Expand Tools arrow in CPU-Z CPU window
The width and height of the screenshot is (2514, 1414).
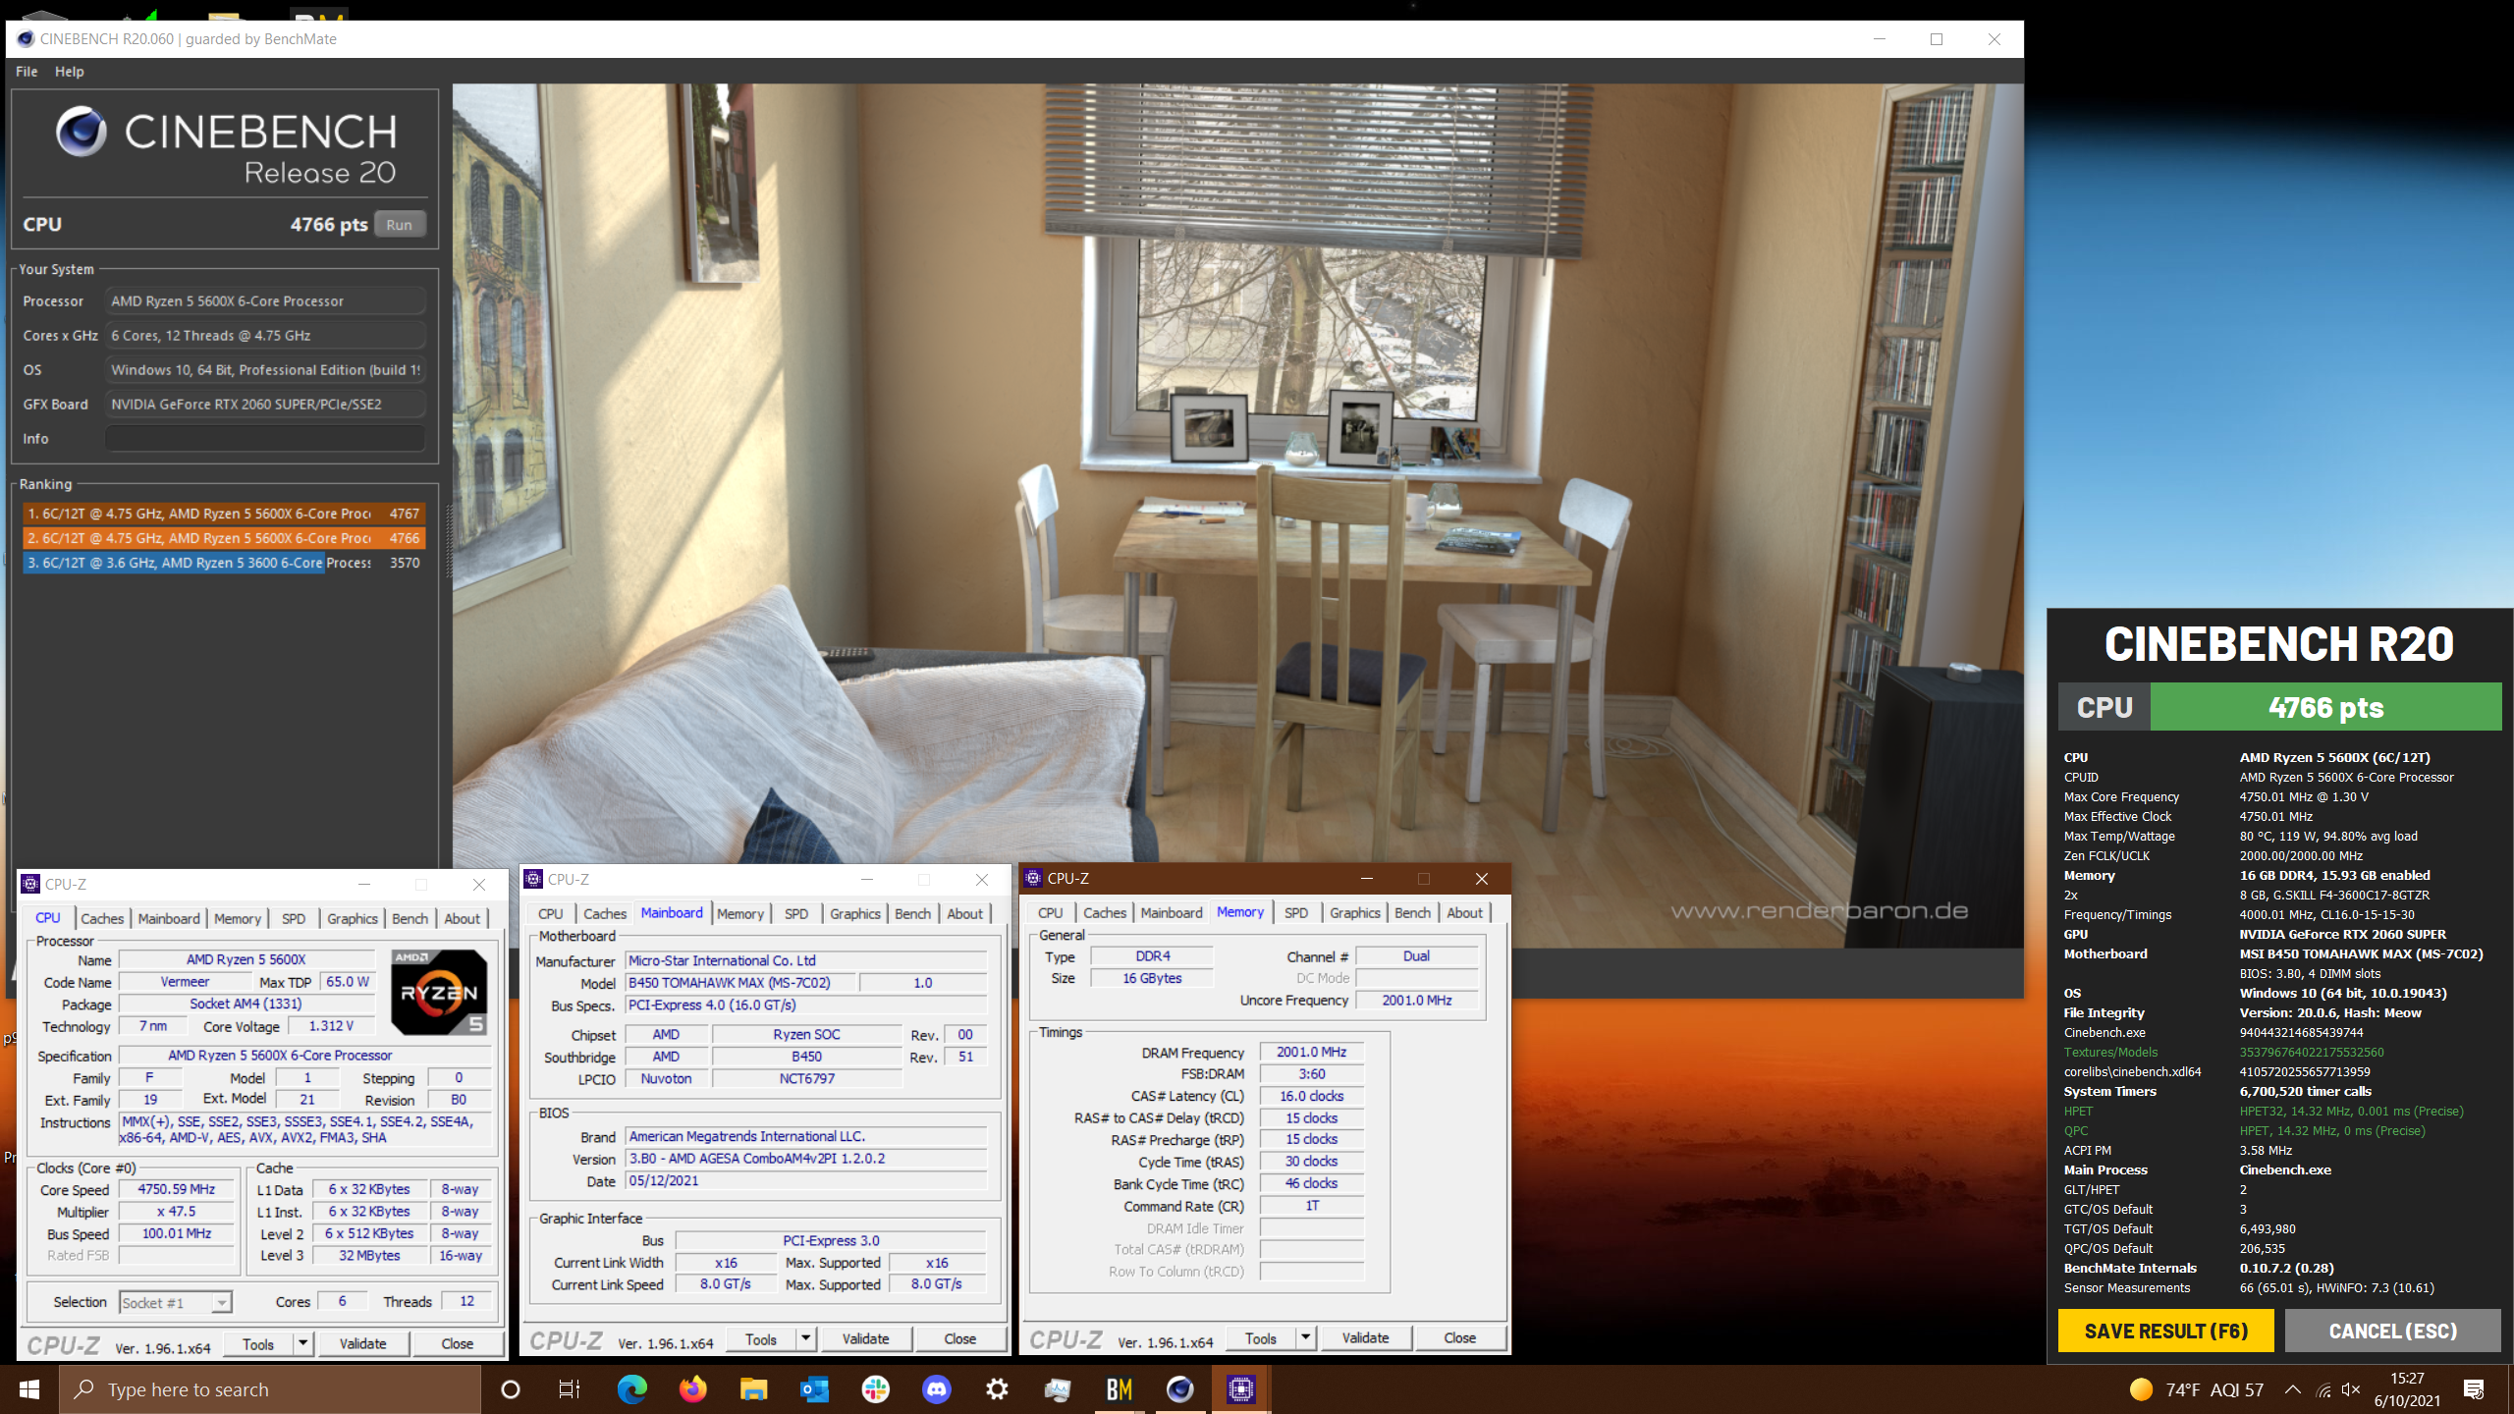pos(302,1343)
